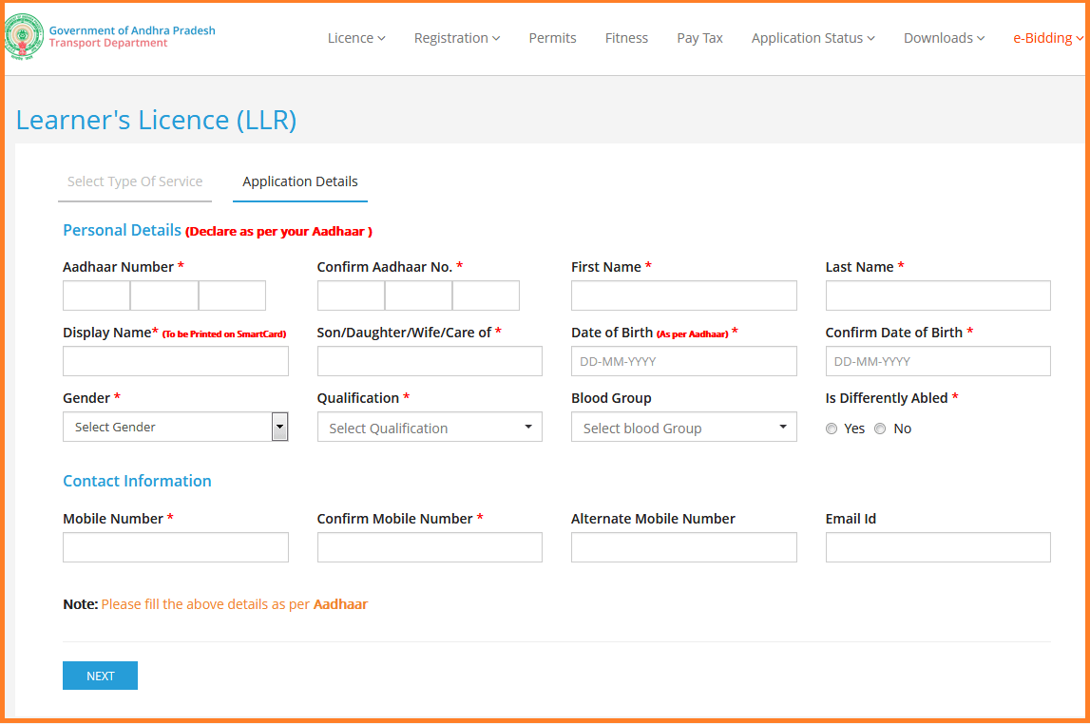This screenshot has width=1090, height=724.
Task: Click Alternate Mobile Number field
Action: coord(684,547)
